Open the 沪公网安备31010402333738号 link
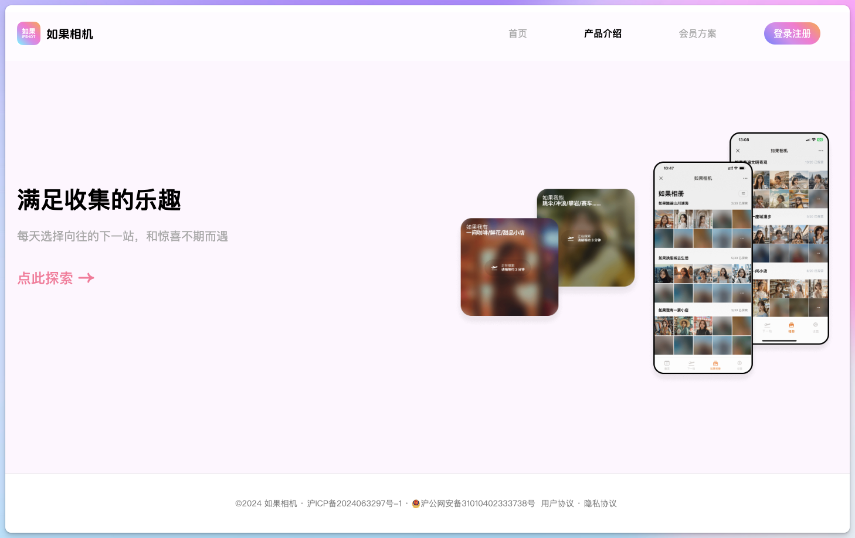This screenshot has height=538, width=855. click(478, 503)
